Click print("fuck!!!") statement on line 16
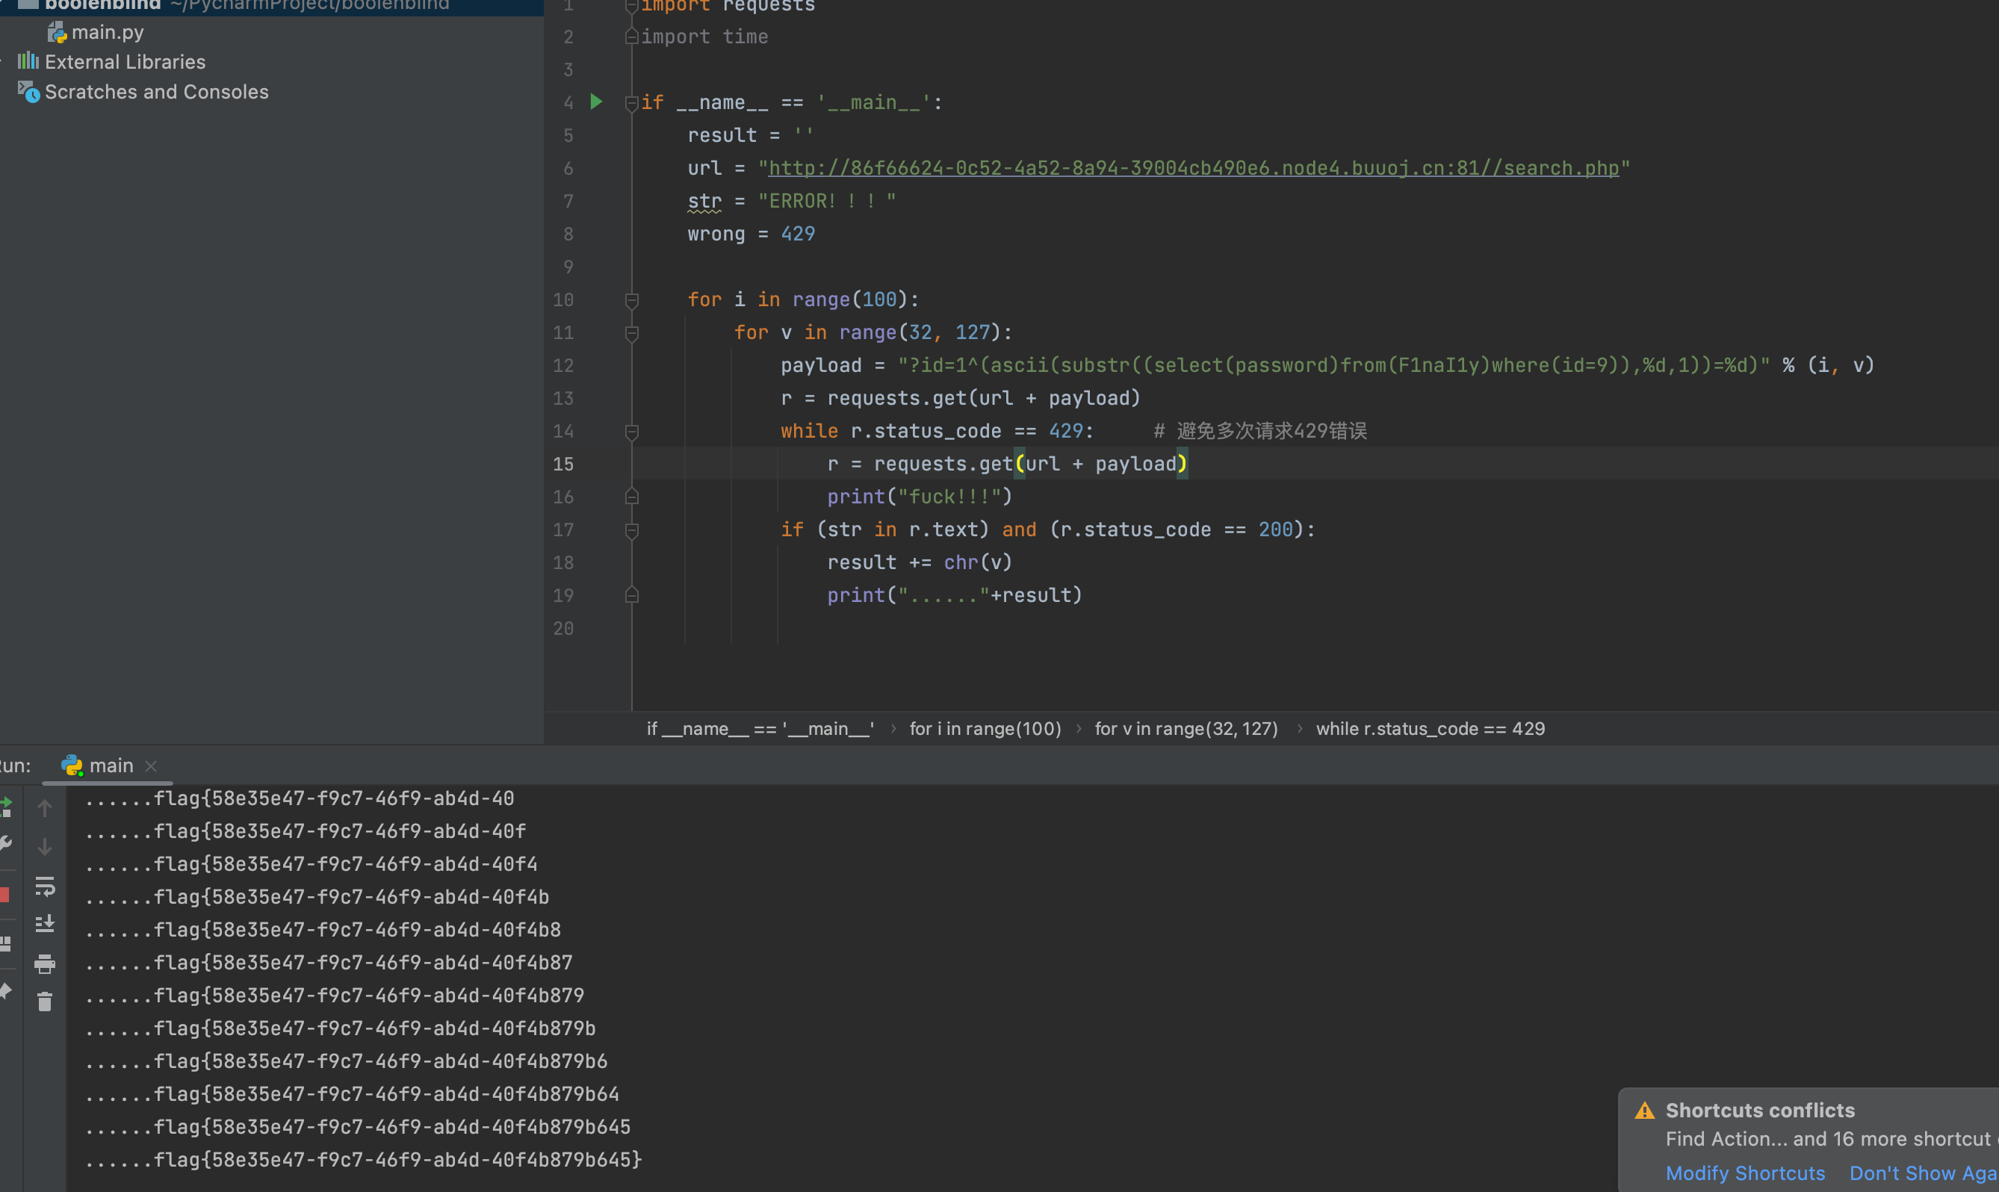Viewport: 1999px width, 1192px height. coord(920,497)
